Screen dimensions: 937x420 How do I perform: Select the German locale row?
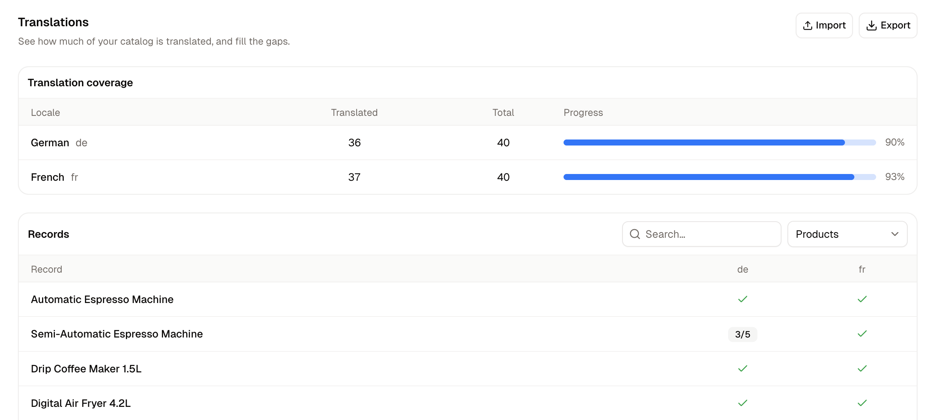pyautogui.click(x=468, y=142)
